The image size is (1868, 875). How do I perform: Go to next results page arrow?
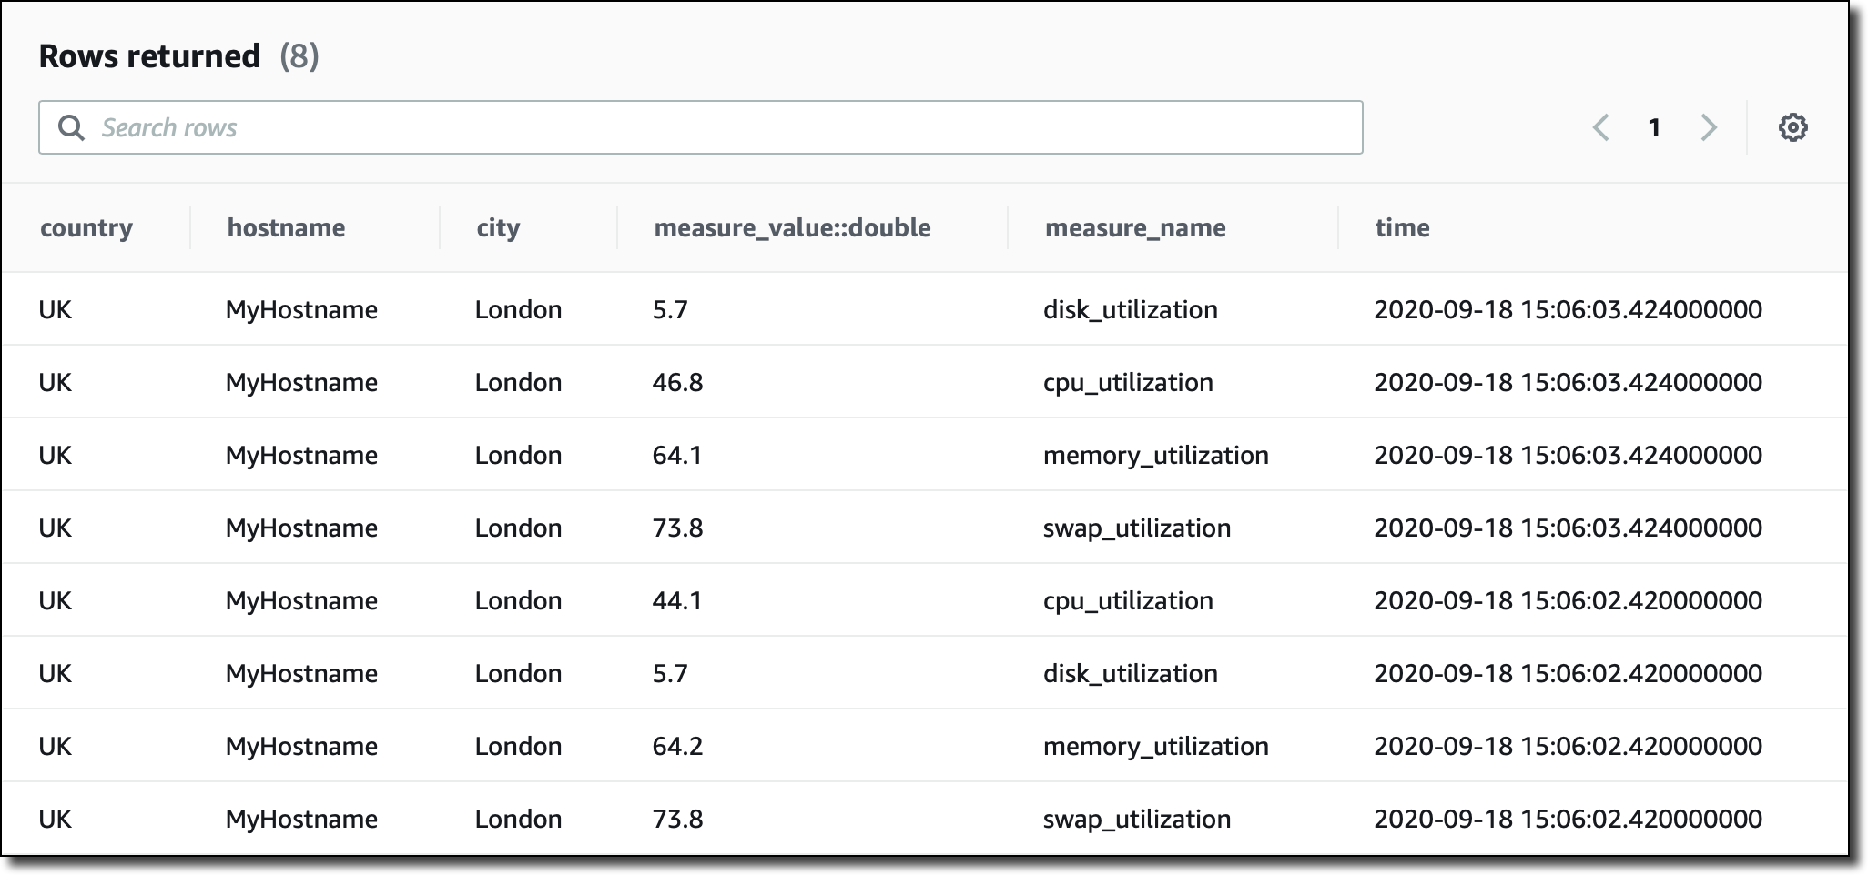coord(1709,127)
